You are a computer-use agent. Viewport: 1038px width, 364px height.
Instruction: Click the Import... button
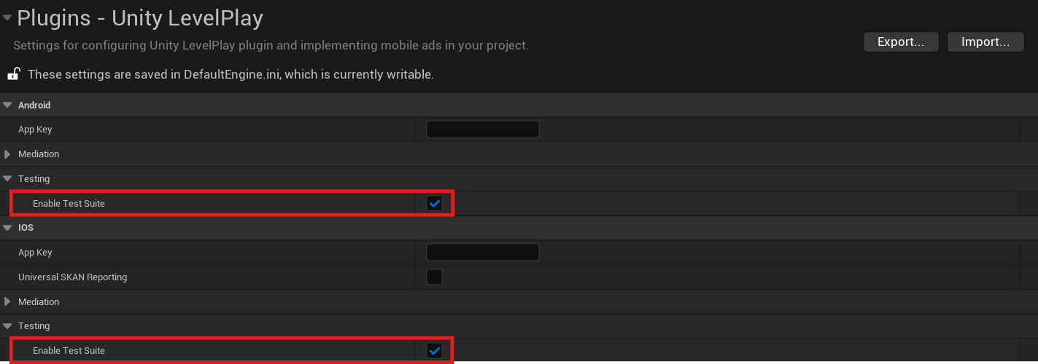tap(985, 41)
